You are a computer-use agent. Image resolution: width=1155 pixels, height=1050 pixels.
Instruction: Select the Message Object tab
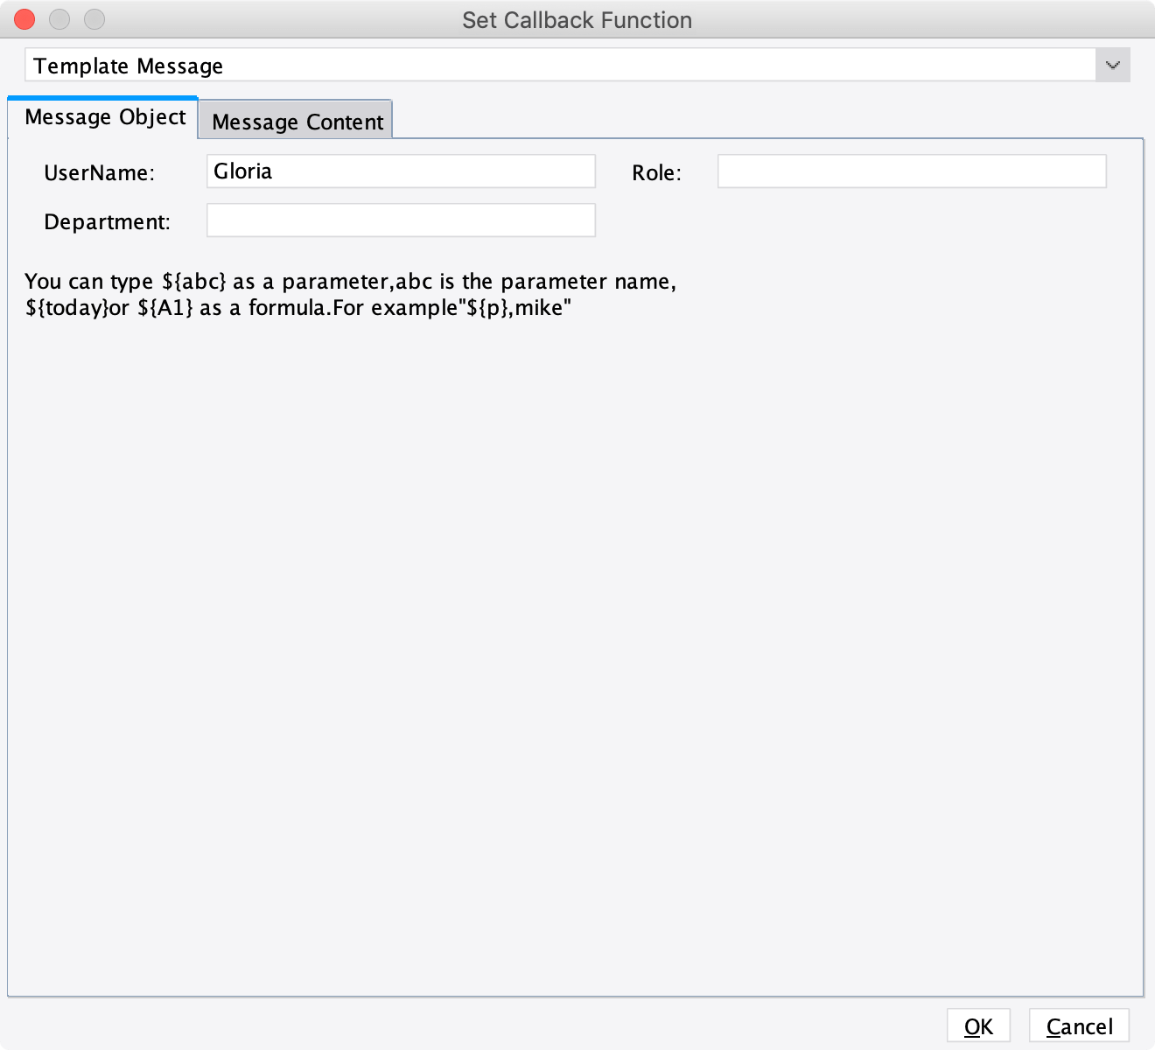[x=104, y=117]
